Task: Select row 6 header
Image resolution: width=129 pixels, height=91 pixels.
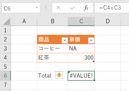Action: [5, 76]
